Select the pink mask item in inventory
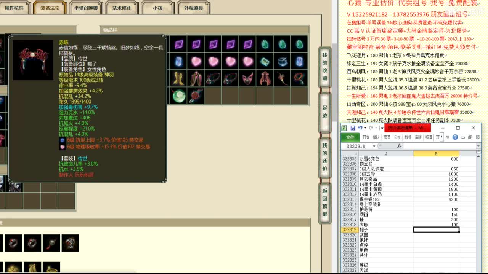Viewport: 488px width, 274px height. [247, 79]
